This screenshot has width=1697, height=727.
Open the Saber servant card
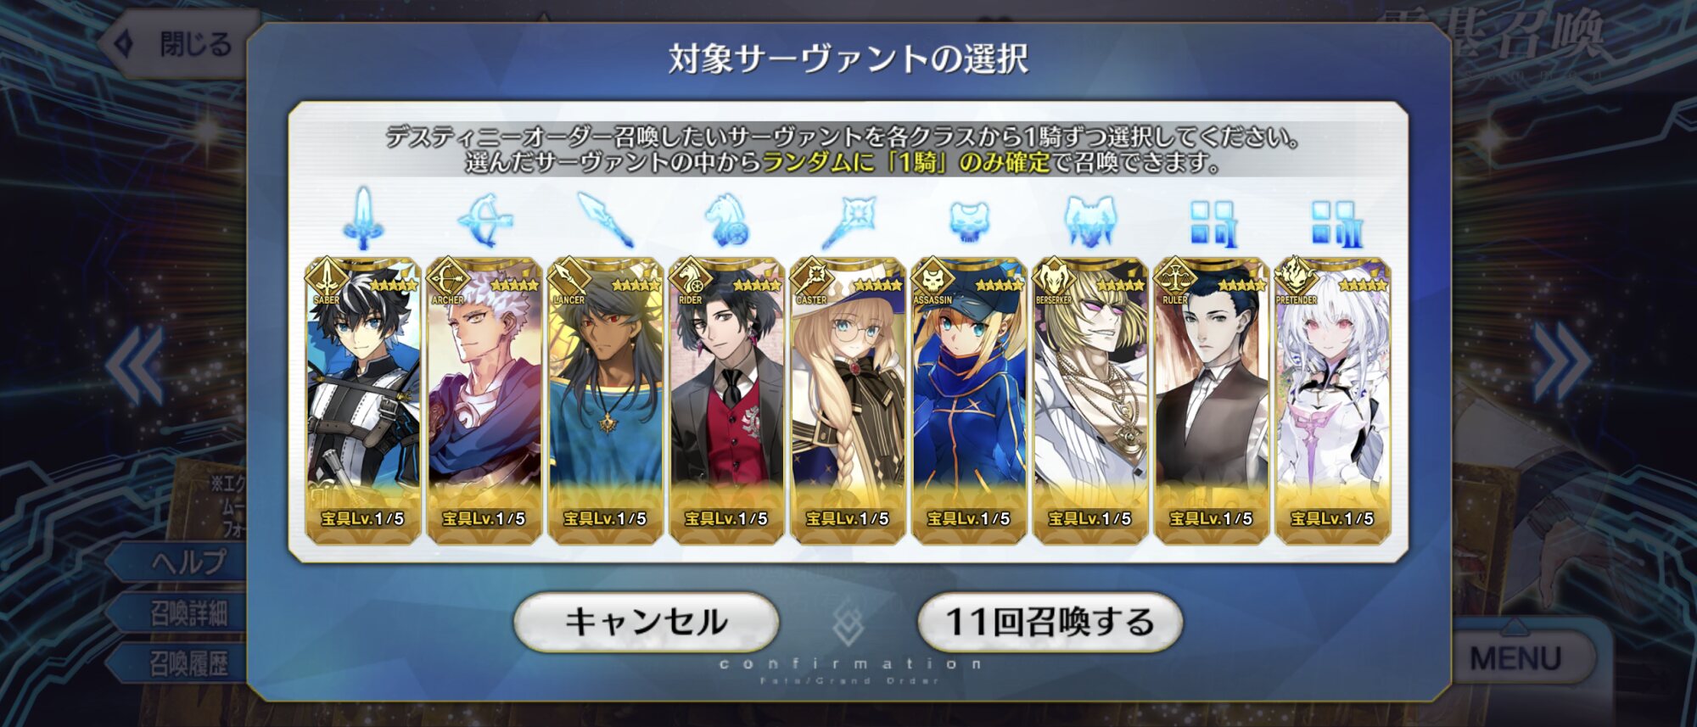click(363, 400)
